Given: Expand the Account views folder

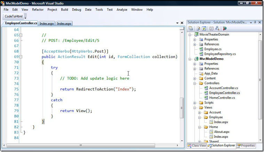Looking at the screenshot, I should [x=200, y=113].
